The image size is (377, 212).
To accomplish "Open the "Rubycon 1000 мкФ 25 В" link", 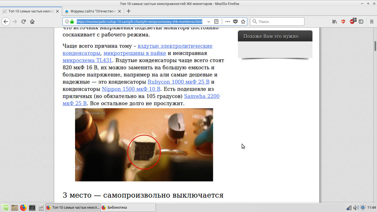I will point(179,82).
